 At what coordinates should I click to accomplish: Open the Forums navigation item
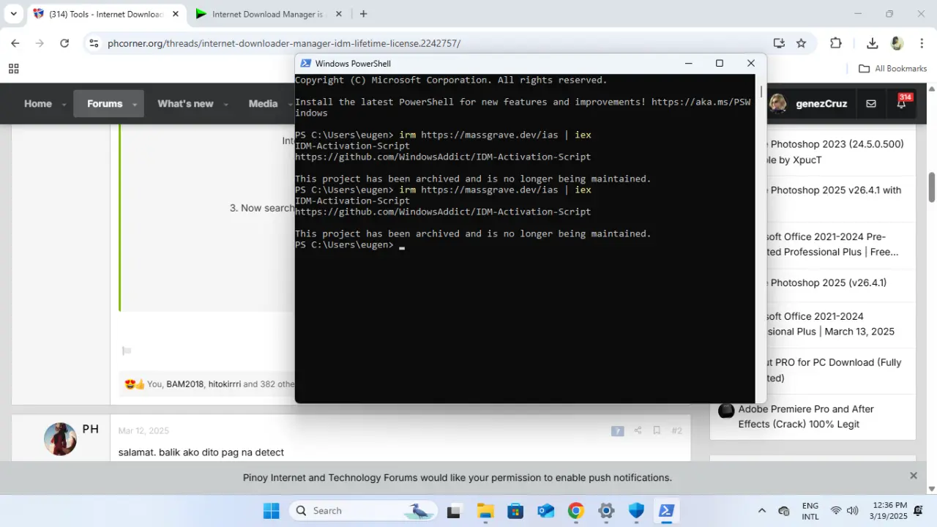point(105,104)
